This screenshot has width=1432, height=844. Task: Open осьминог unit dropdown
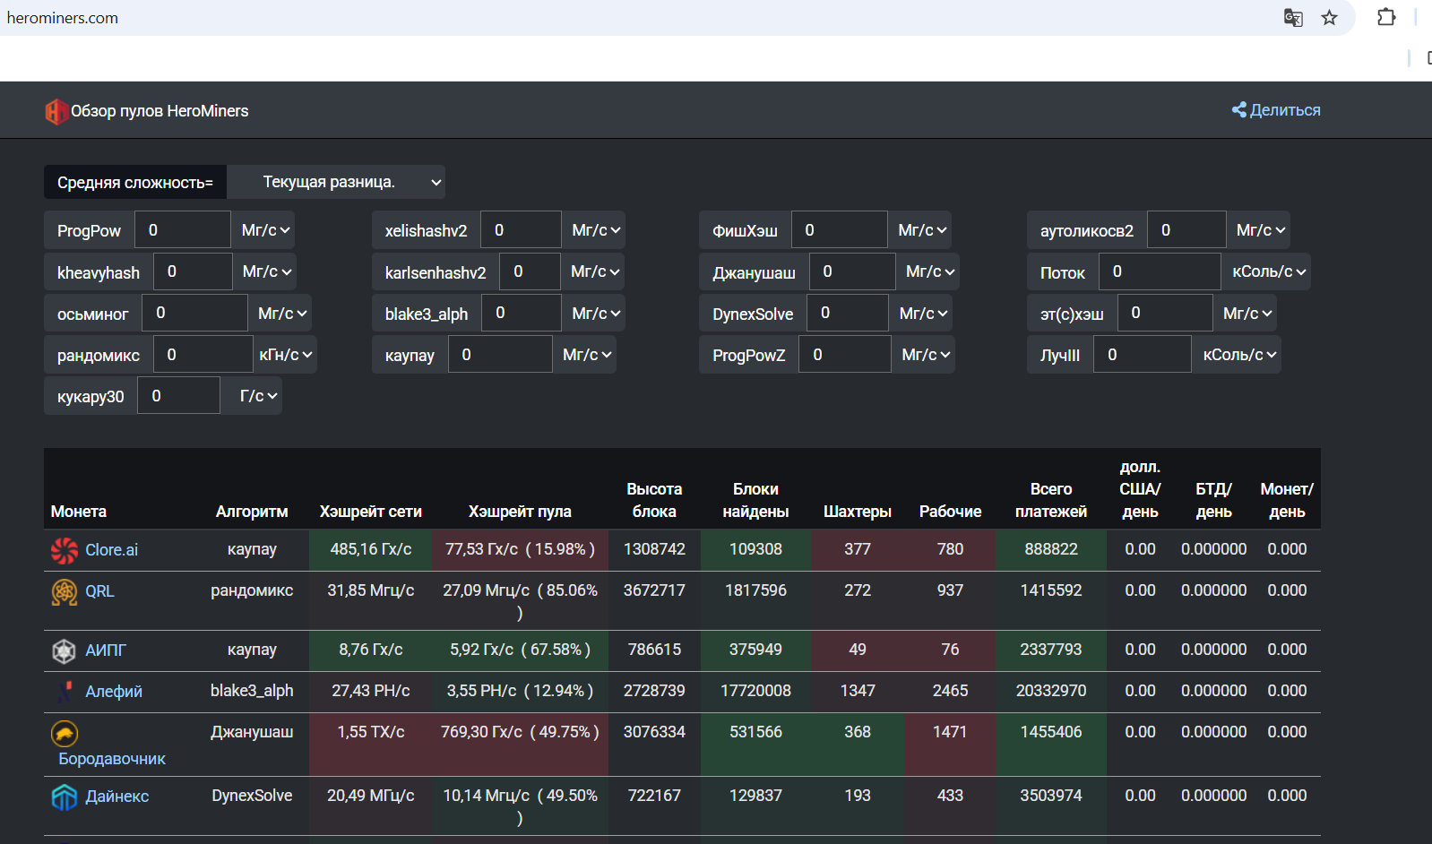[x=280, y=314]
